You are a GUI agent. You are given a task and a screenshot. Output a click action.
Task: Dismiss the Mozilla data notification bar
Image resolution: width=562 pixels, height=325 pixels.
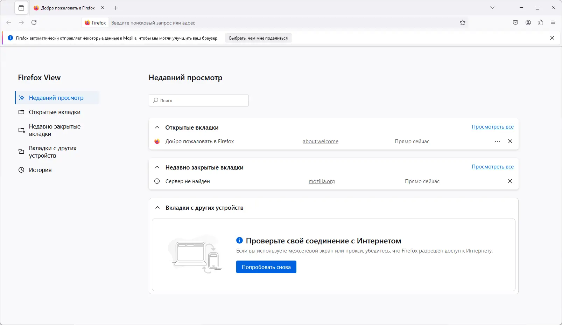(x=552, y=37)
